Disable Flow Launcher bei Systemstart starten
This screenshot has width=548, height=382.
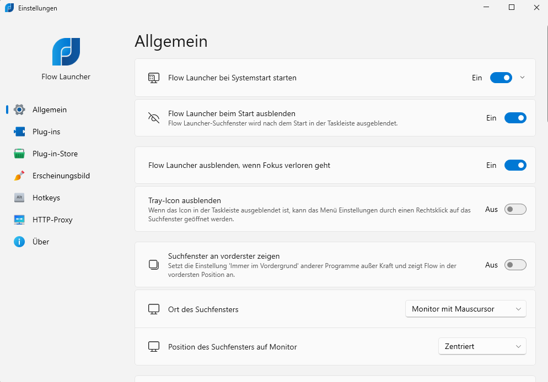click(x=501, y=78)
